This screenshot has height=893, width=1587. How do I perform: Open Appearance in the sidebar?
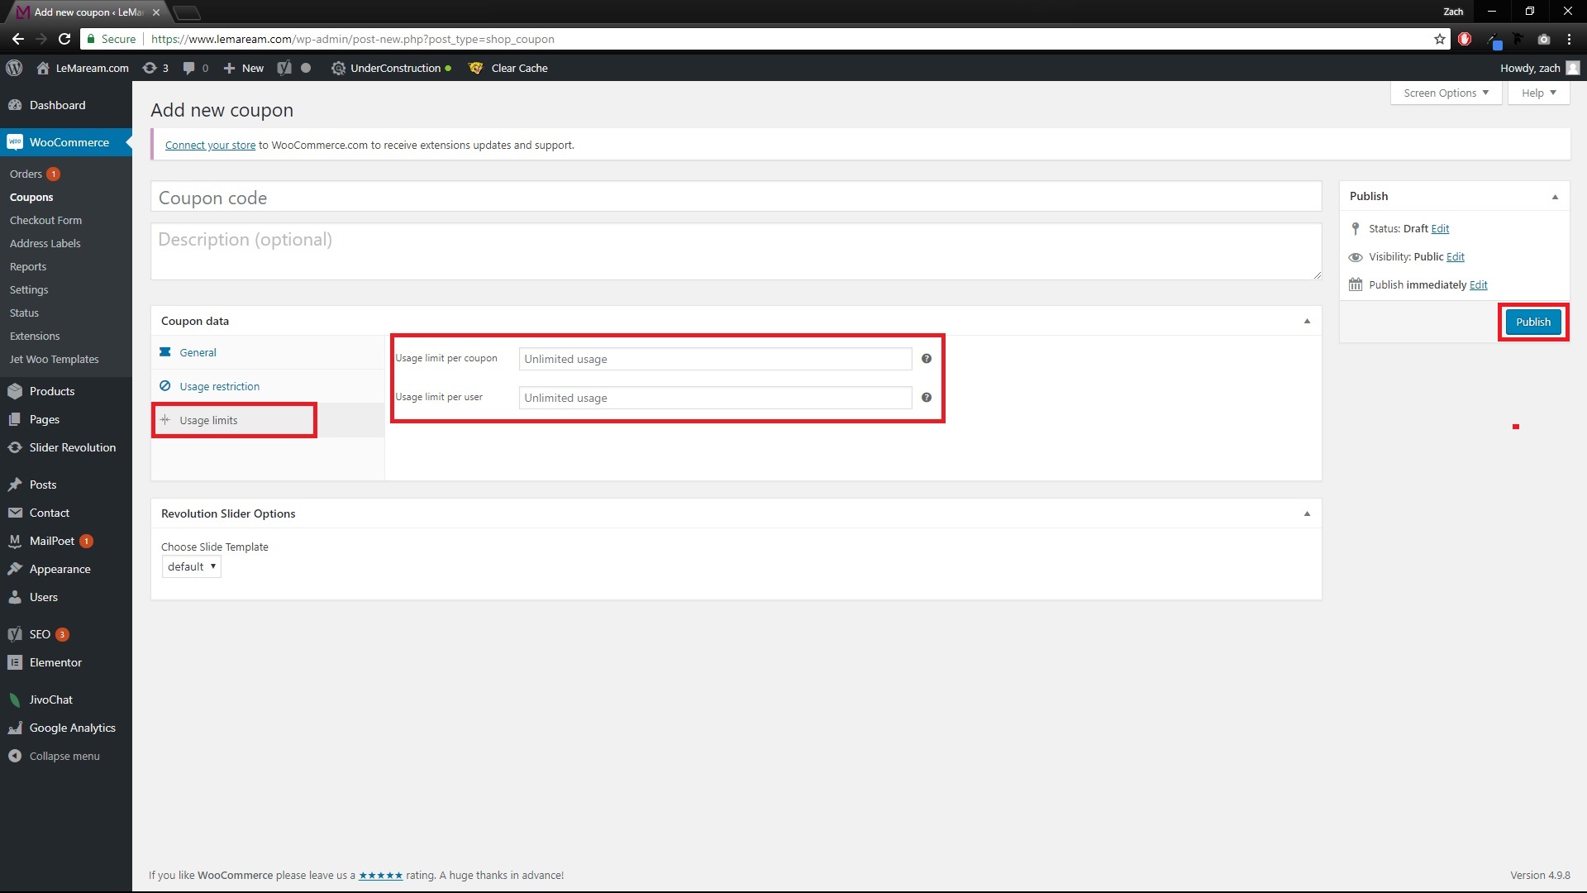(66, 569)
